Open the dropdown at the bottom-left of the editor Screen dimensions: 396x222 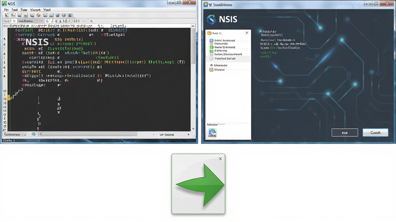click(x=15, y=135)
